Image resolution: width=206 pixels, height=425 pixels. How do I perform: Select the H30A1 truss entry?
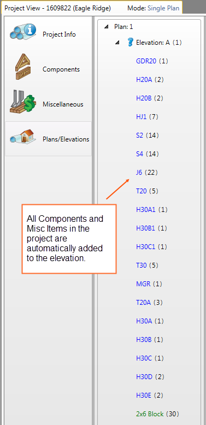click(146, 210)
